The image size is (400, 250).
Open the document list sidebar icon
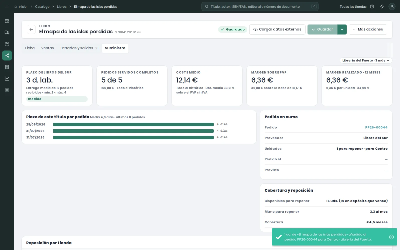[x=7, y=67]
